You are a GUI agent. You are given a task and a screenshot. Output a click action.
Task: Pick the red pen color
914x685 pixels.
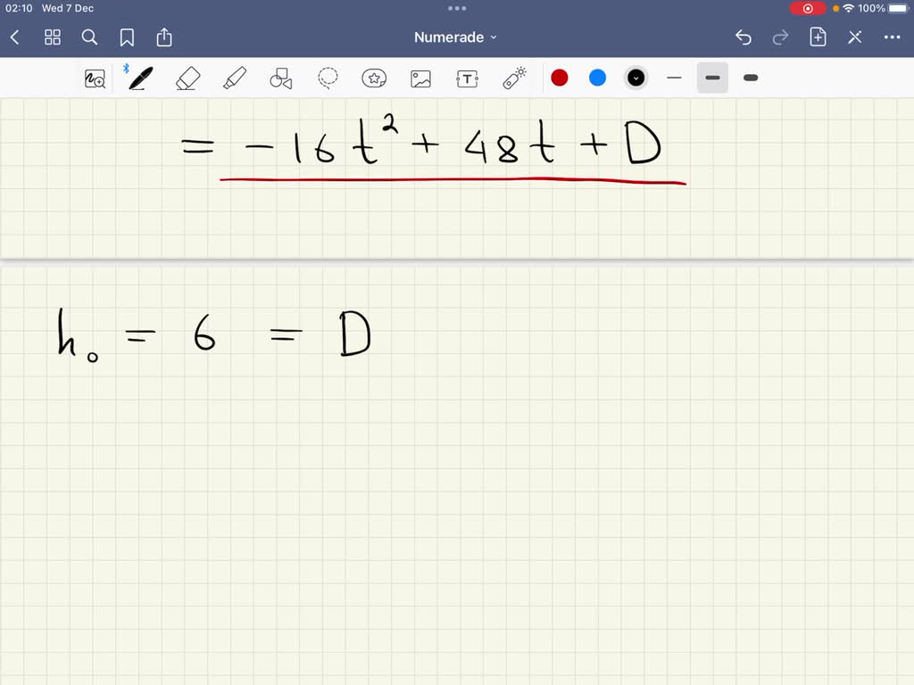point(560,78)
